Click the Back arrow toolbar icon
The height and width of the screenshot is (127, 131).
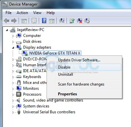(x=7, y=21)
